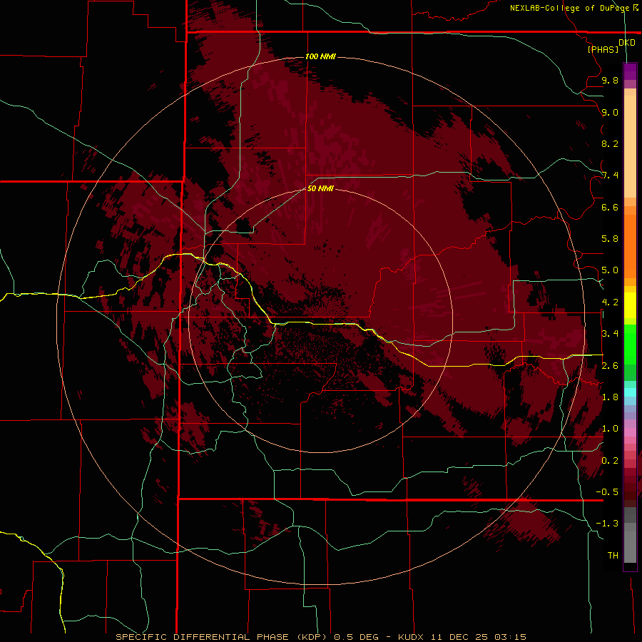Pick the purple swatch atop color scale
642x642 pixels.
tap(630, 71)
